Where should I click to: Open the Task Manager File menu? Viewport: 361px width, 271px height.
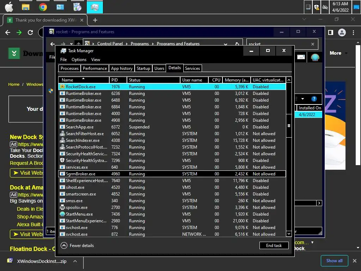click(63, 60)
